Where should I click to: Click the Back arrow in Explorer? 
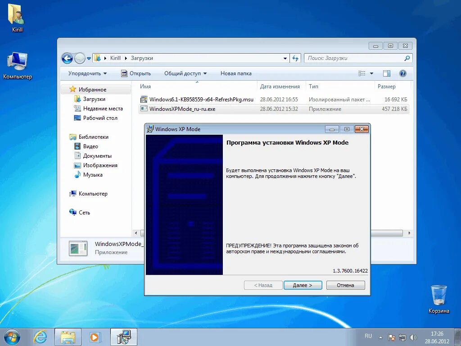(67, 58)
